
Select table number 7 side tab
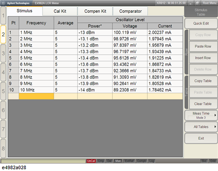click(3, 129)
